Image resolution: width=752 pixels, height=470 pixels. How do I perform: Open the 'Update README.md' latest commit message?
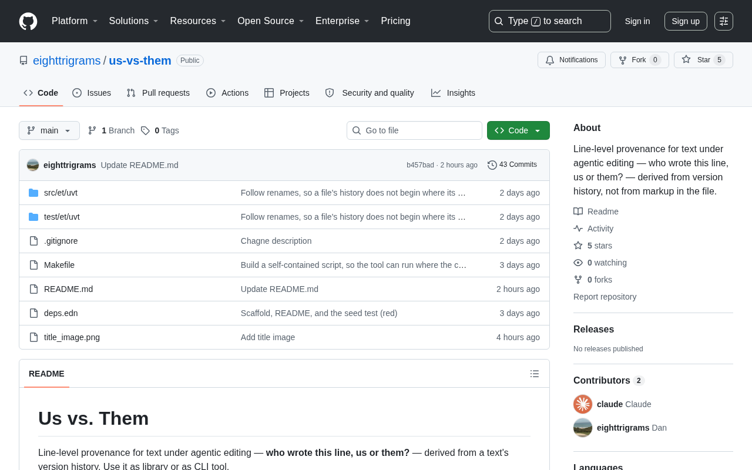pos(139,165)
